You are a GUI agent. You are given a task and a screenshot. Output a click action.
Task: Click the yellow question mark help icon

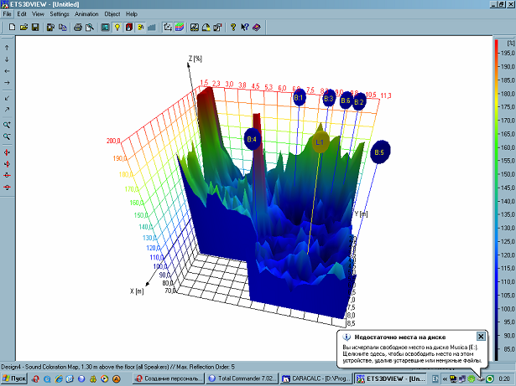point(233,28)
